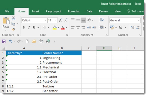The width and height of the screenshot is (148, 97).
Task: Apply Percent Style number format
Action: coord(120,28)
